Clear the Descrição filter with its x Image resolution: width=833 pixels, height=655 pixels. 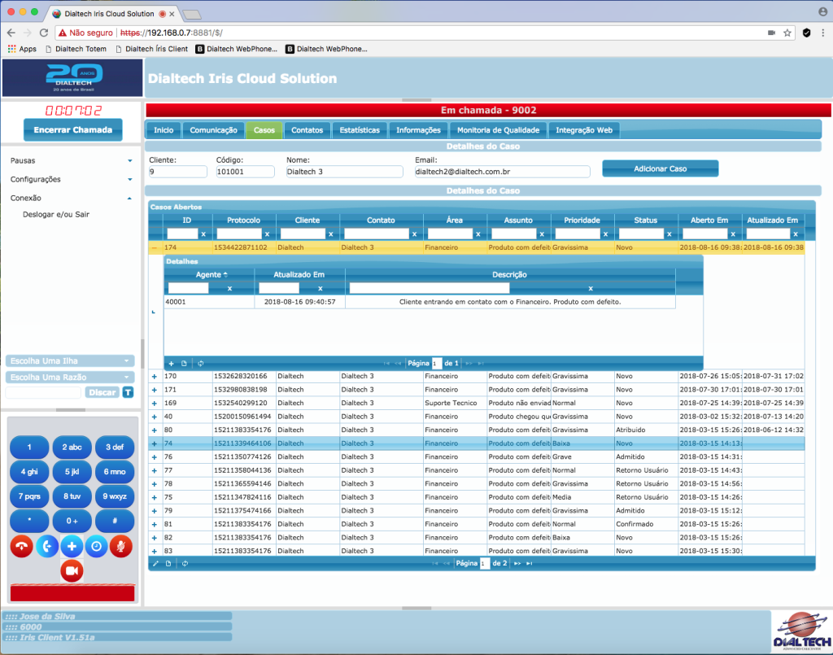(x=591, y=289)
